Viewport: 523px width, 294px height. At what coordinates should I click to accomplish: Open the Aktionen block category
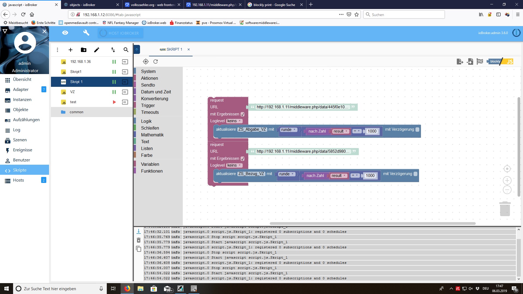tap(150, 78)
